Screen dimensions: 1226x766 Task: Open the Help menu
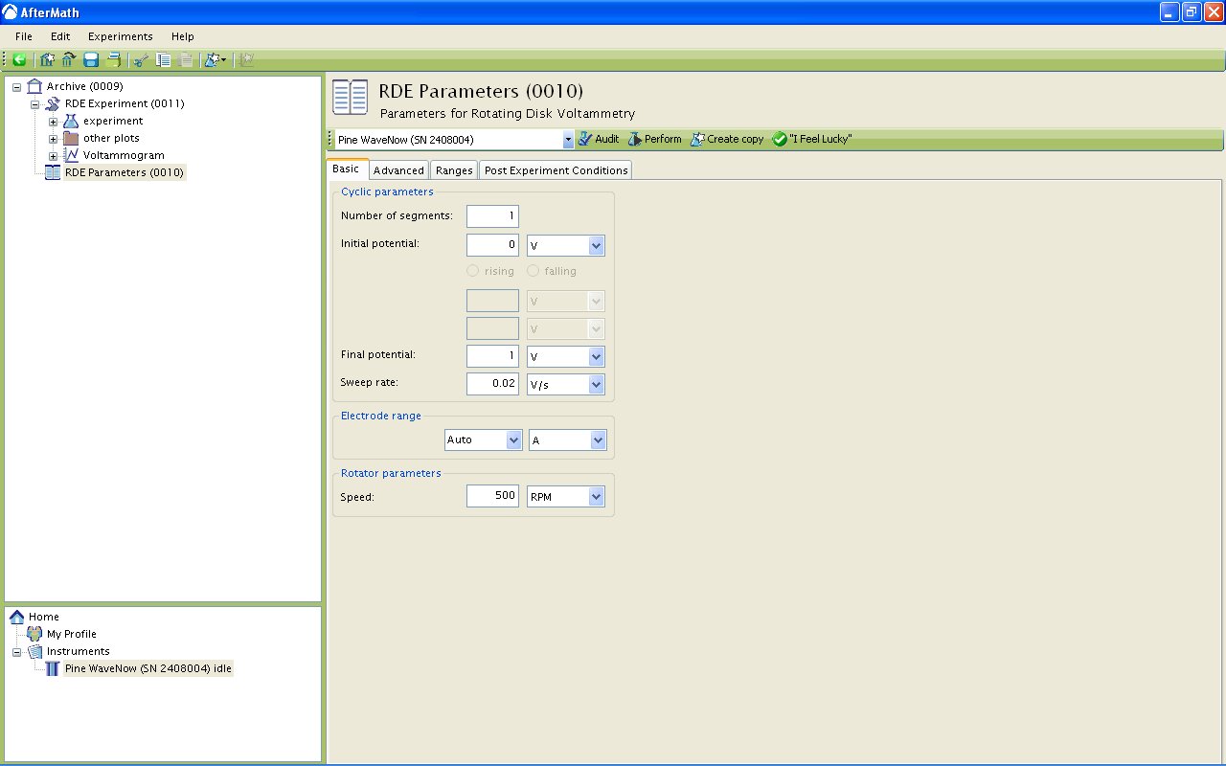[183, 36]
